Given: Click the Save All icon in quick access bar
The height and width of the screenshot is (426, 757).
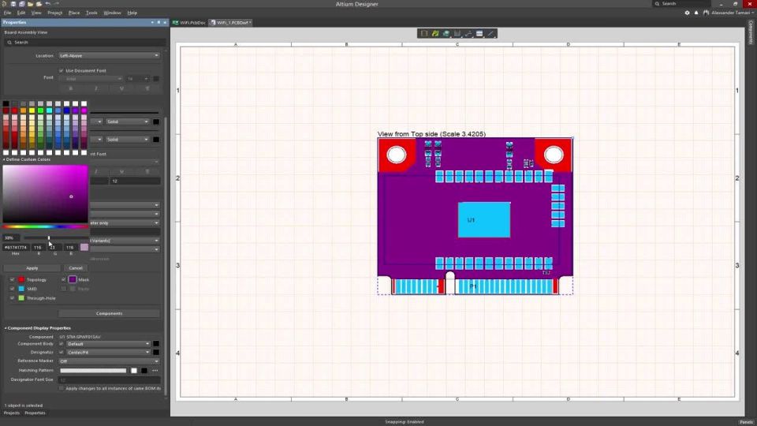Looking at the screenshot, I should point(22,4).
